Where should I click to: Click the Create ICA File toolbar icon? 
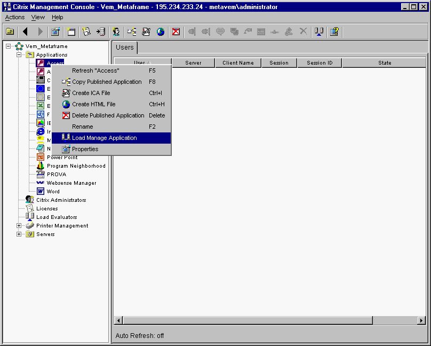(146, 32)
